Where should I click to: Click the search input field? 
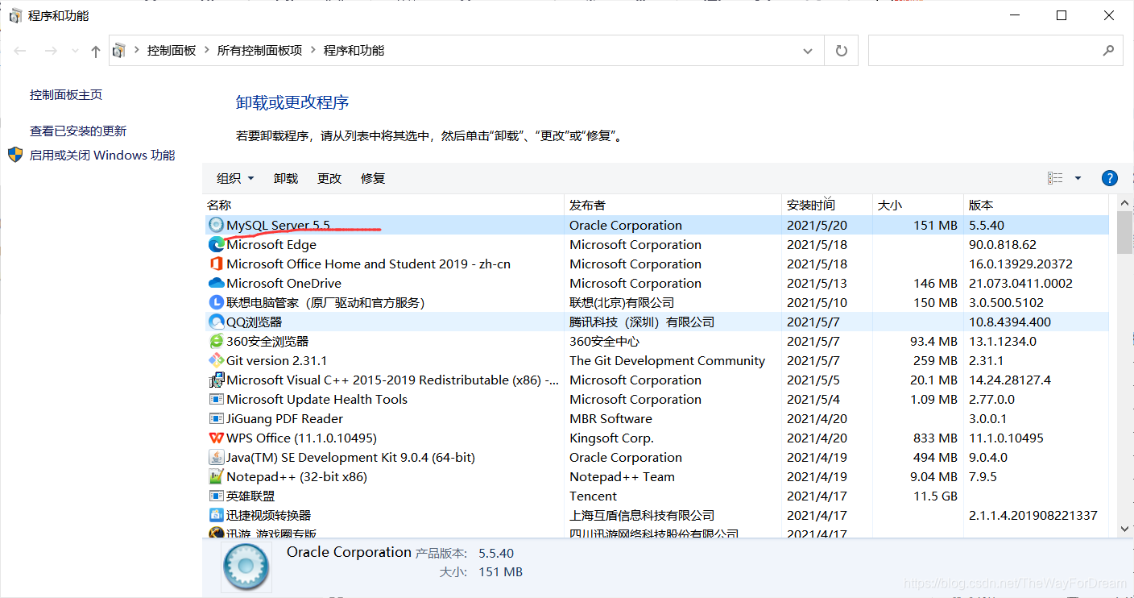984,51
